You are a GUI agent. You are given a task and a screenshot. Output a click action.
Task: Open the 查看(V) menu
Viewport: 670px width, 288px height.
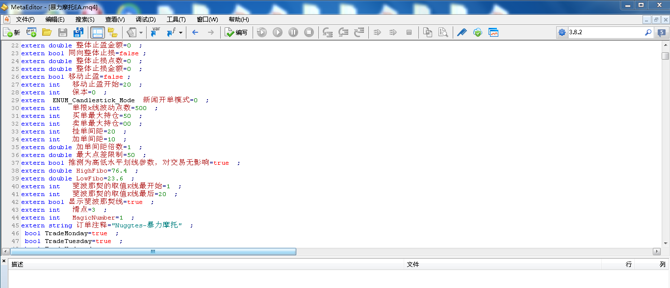tap(115, 20)
